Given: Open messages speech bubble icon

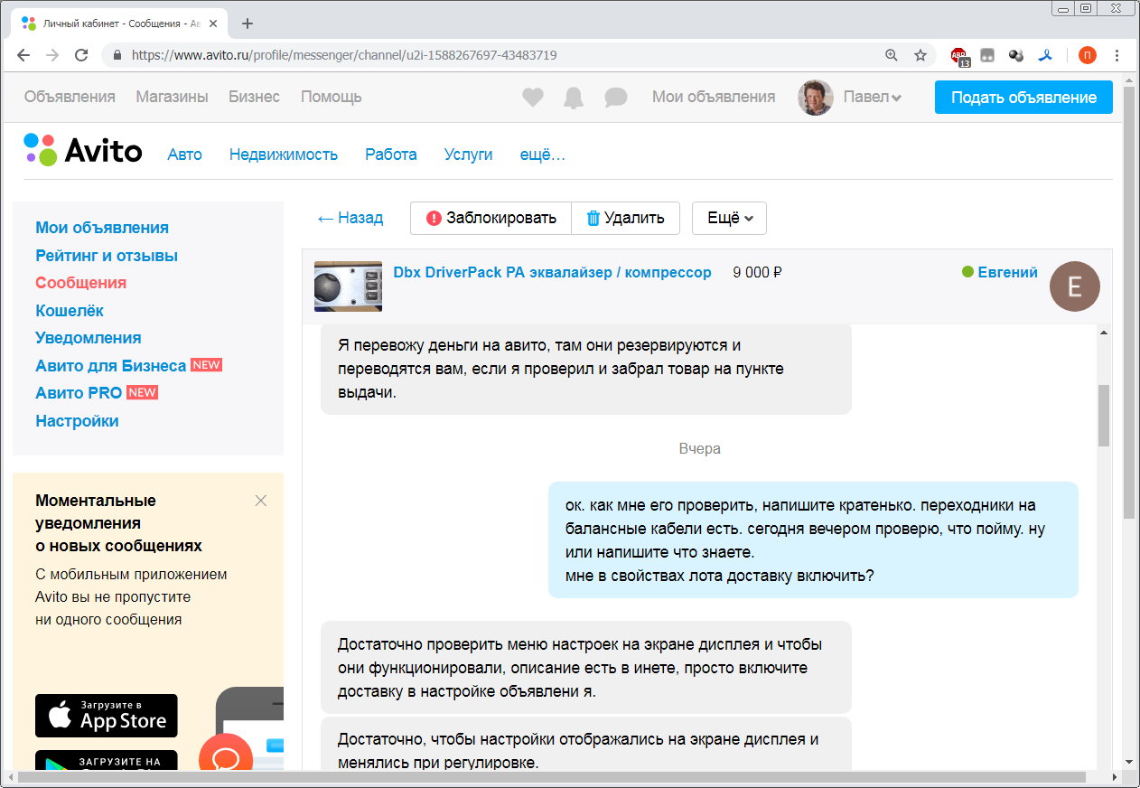Looking at the screenshot, I should pyautogui.click(x=616, y=98).
